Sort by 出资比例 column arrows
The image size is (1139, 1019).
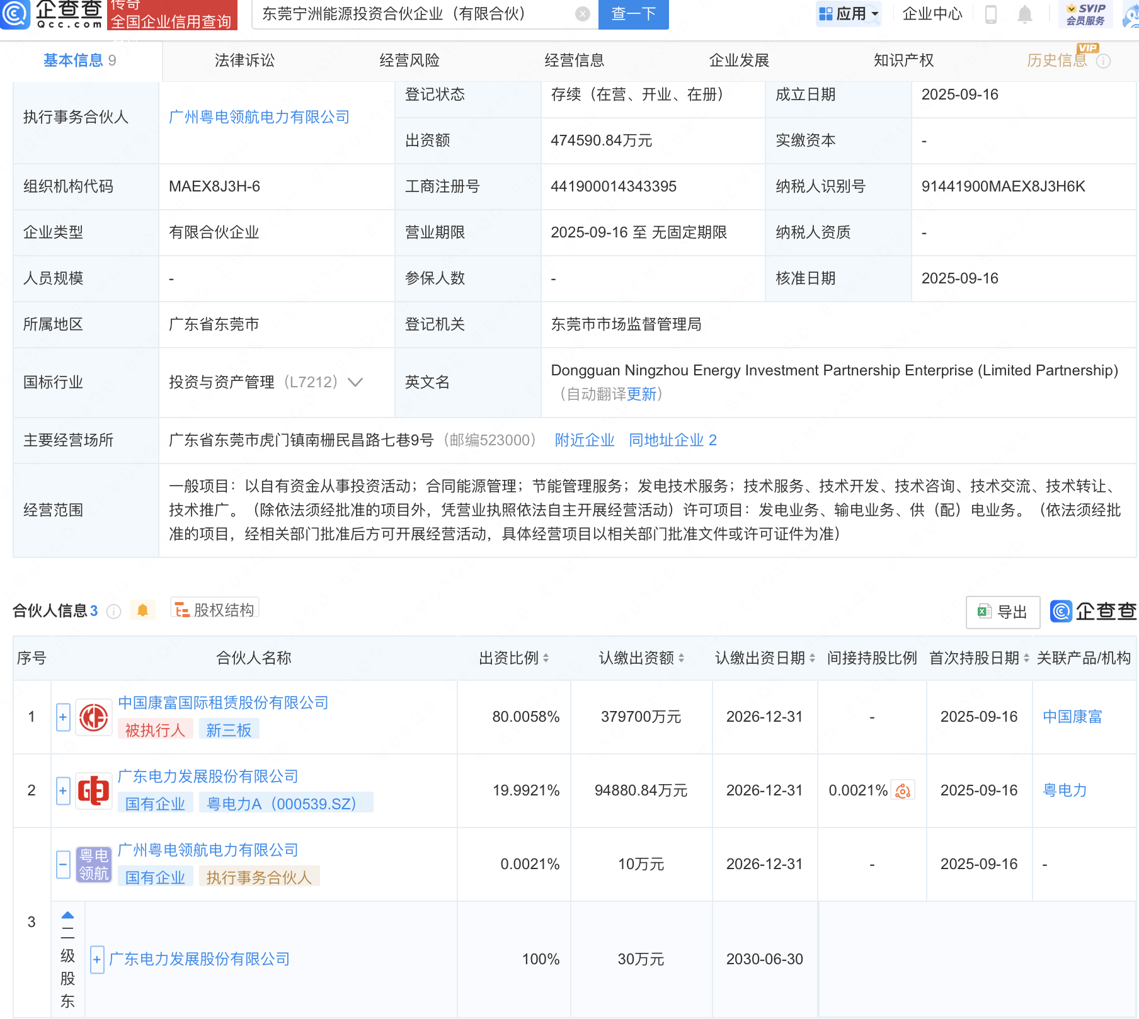(546, 658)
